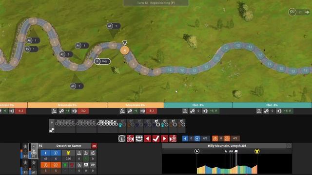Open the Hilly Mountain profile info icon

[289, 146]
